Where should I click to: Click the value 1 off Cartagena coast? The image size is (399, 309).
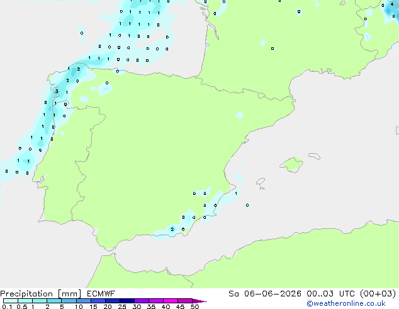point(236,193)
